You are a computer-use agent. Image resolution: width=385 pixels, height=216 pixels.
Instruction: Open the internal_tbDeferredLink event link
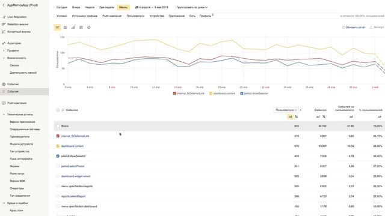75,136
